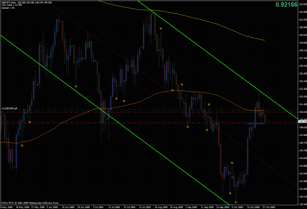Click the 145.785 price scale label
Image resolution: width=307 pixels, height=209 pixels.
click(303, 151)
